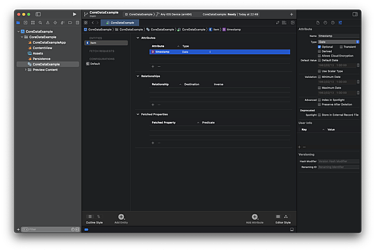Enable Allows Cloud Encryption checkbox
This screenshot has height=251, width=375.
319,56
